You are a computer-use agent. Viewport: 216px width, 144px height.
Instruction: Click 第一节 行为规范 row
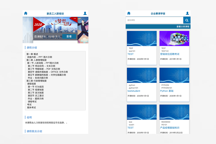(36, 87)
